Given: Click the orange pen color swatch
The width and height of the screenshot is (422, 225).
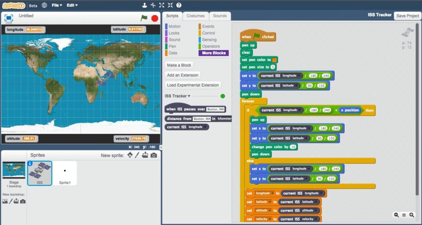Looking at the screenshot, I should coord(275,60).
